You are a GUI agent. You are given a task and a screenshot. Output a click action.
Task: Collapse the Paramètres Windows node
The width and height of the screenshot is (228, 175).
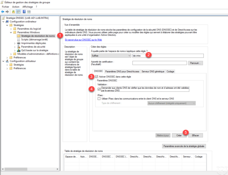tap(11, 32)
